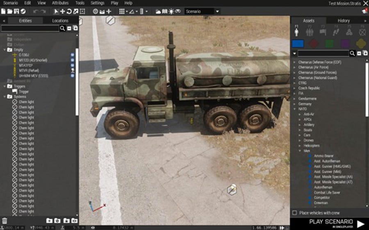Collapse the Men category under NATO

pyautogui.click(x=300, y=151)
